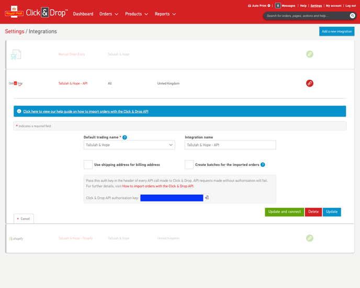Open the Manual Order Entry integration
The height and width of the screenshot is (288, 360).
pyautogui.click(x=71, y=55)
